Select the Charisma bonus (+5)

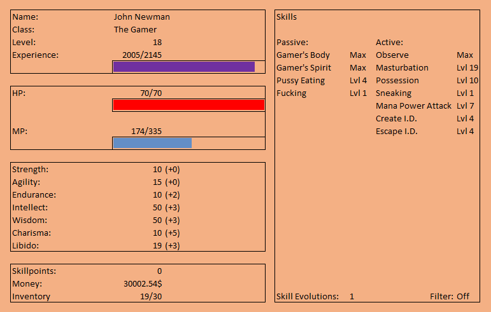click(173, 233)
